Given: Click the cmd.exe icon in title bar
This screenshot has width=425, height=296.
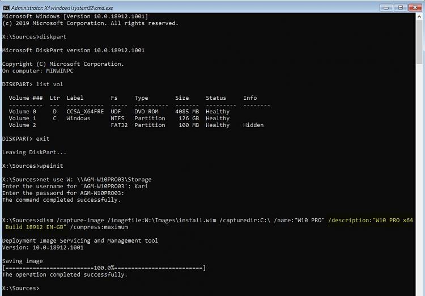Looking at the screenshot, I should coord(6,8).
